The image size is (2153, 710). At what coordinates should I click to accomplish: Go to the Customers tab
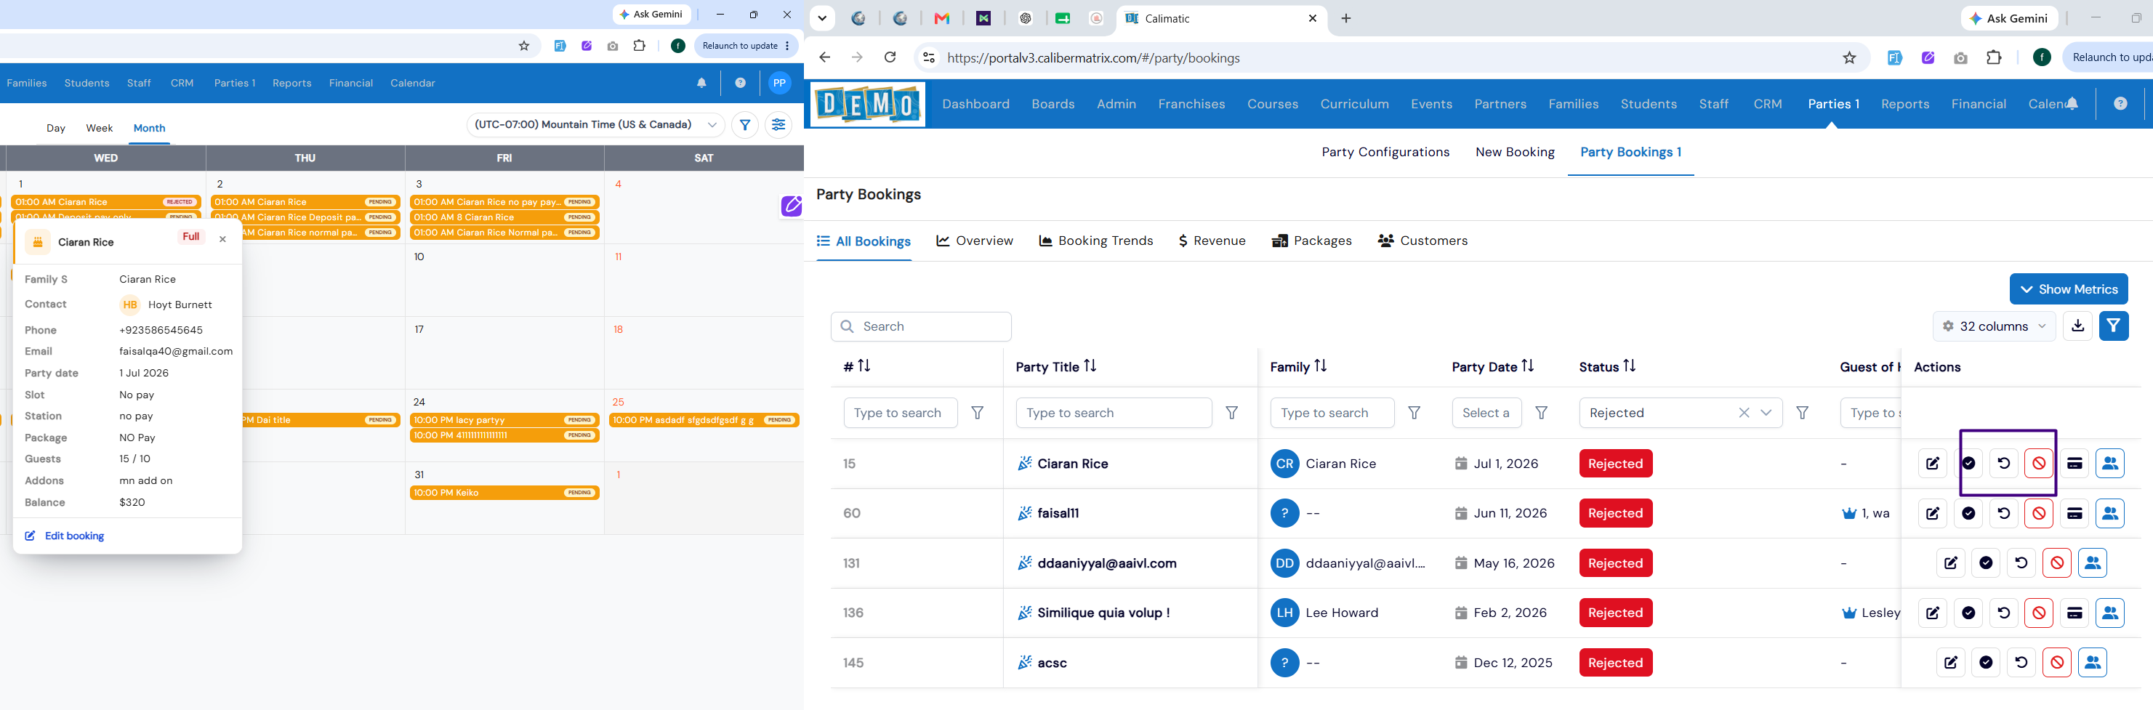point(1422,241)
